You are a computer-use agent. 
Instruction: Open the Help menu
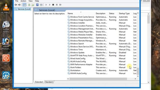point(37,1)
